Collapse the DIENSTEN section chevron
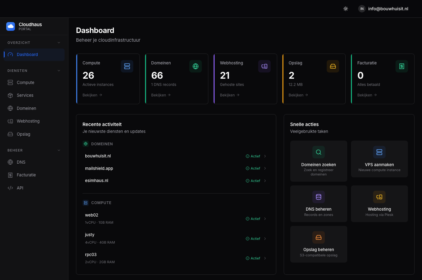 coord(59,71)
